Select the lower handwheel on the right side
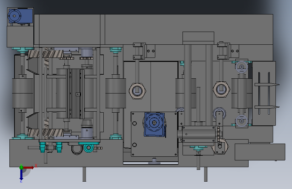Viewport: 292px width, 189px height. pyautogui.click(x=241, y=121)
